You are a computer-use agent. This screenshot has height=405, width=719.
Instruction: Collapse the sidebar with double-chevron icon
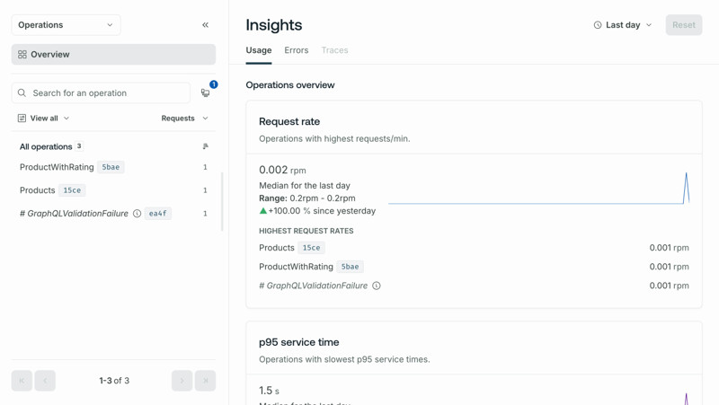[205, 25]
